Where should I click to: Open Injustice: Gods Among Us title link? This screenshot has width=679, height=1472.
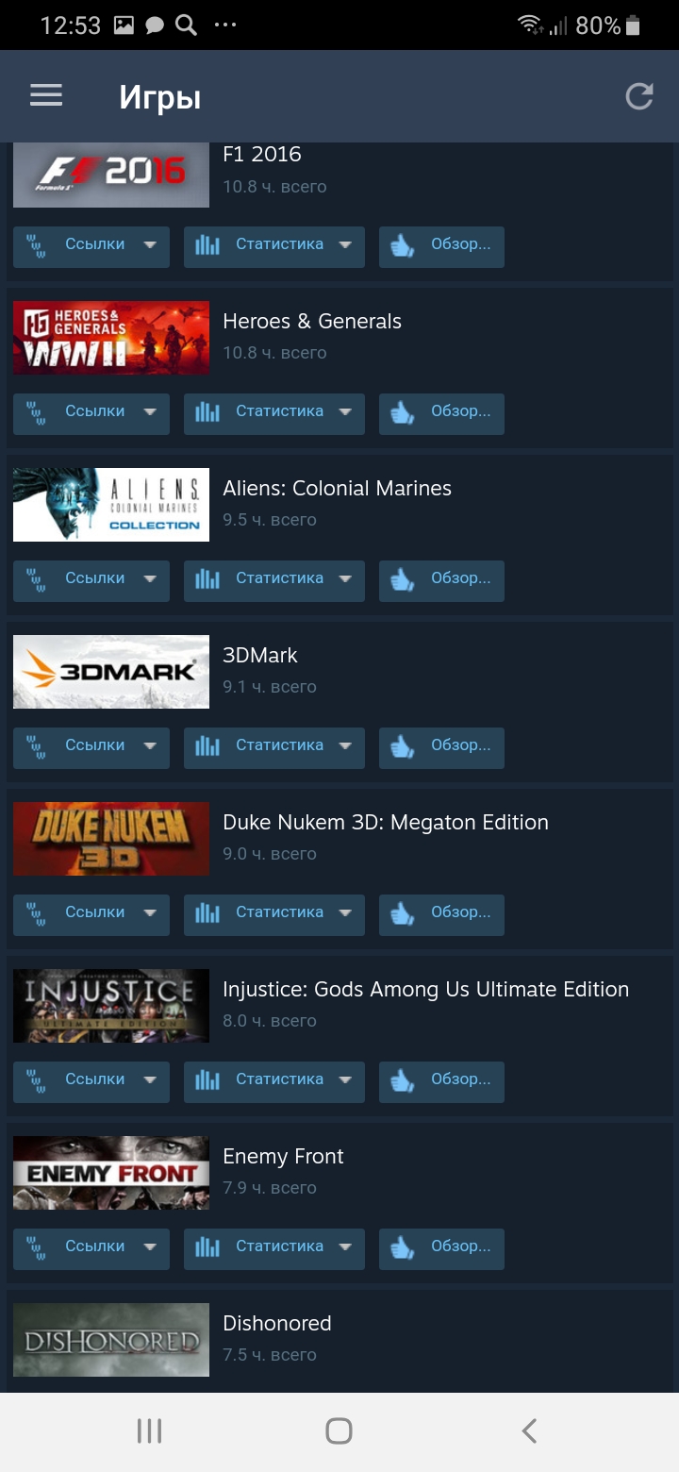426,989
